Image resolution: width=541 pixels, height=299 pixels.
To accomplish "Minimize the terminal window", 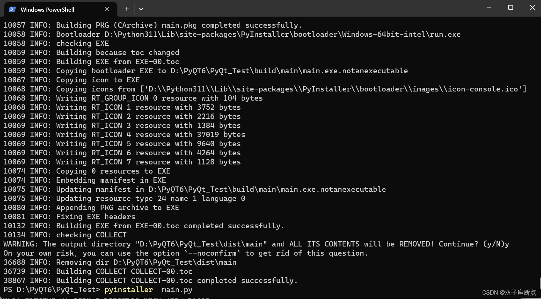I will 489,8.
